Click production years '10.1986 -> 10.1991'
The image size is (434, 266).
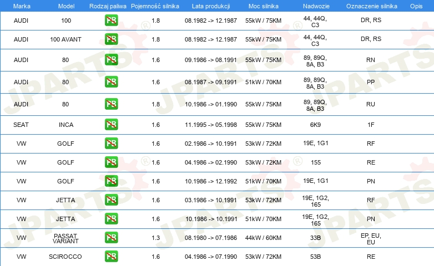click(211, 219)
